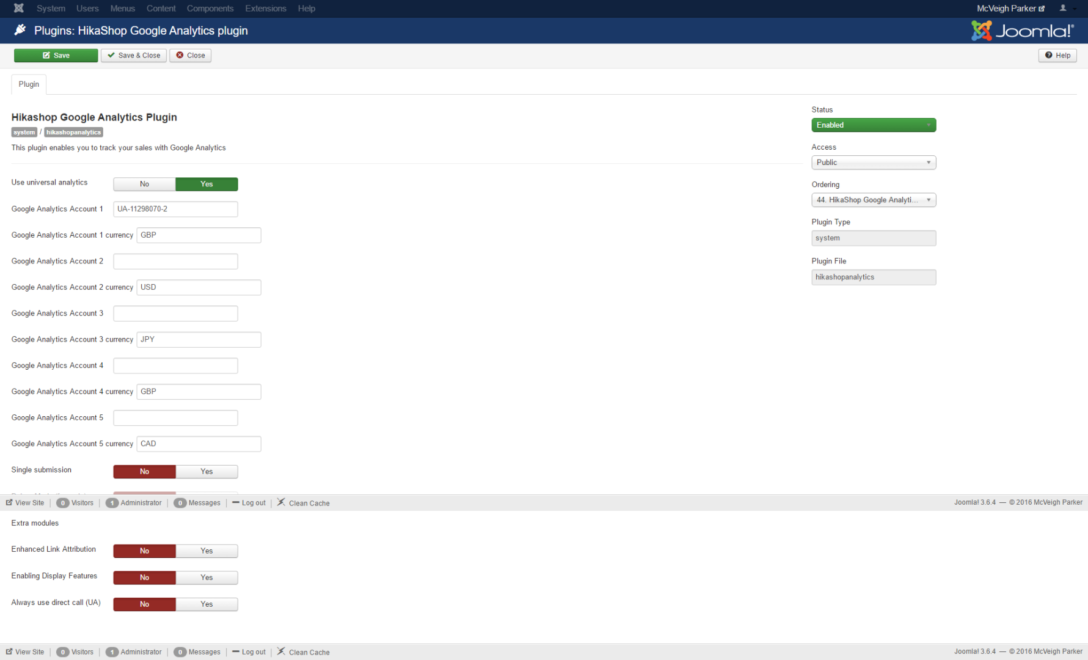Viewport: 1088px width, 660px height.
Task: Set Always use direct call (UA) to No
Action: coord(144,604)
